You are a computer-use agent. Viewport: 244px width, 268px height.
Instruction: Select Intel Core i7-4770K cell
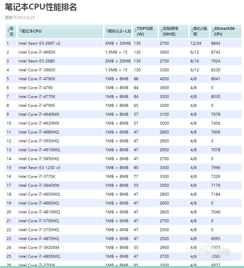point(60,97)
